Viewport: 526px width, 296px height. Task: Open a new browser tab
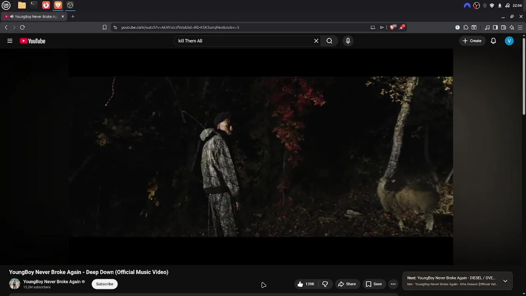(73, 16)
